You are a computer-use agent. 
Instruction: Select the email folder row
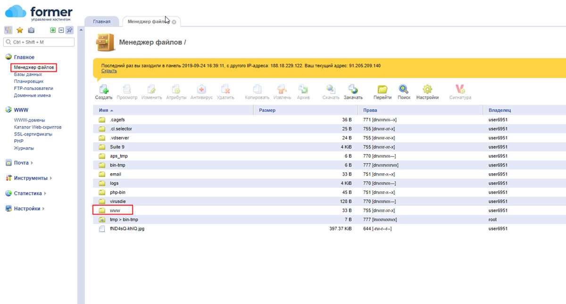pyautogui.click(x=330, y=174)
